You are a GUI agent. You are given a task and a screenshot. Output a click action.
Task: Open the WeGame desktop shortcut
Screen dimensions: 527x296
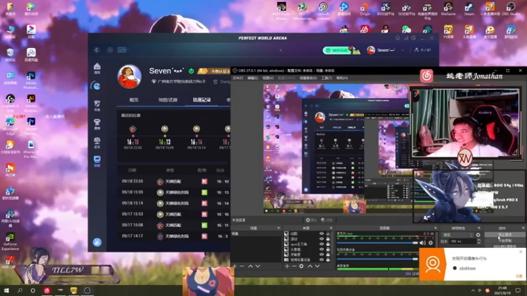click(448, 9)
